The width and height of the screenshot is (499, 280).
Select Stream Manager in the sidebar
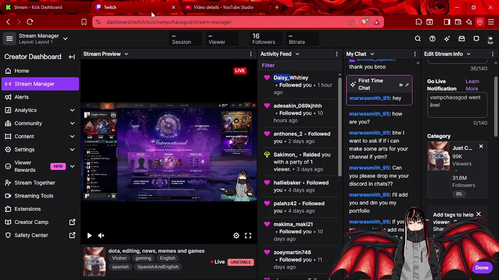coord(40,84)
